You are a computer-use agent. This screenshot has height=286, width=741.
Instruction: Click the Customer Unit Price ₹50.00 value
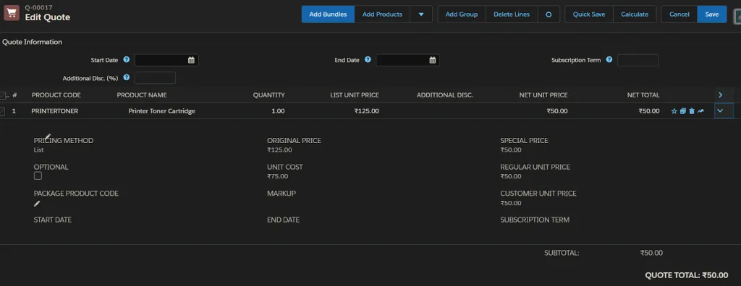[511, 204]
